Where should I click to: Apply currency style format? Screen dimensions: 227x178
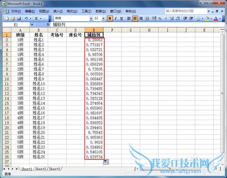[x=154, y=19]
